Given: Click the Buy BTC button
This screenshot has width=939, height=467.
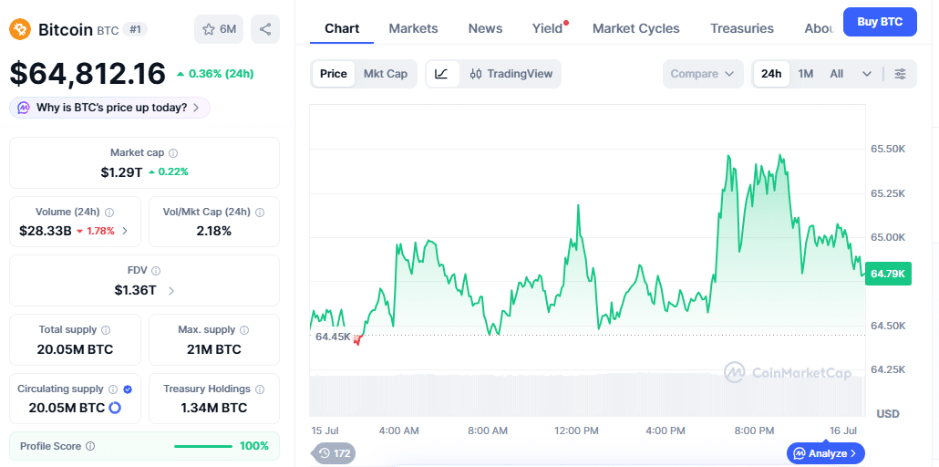Looking at the screenshot, I should [x=880, y=22].
